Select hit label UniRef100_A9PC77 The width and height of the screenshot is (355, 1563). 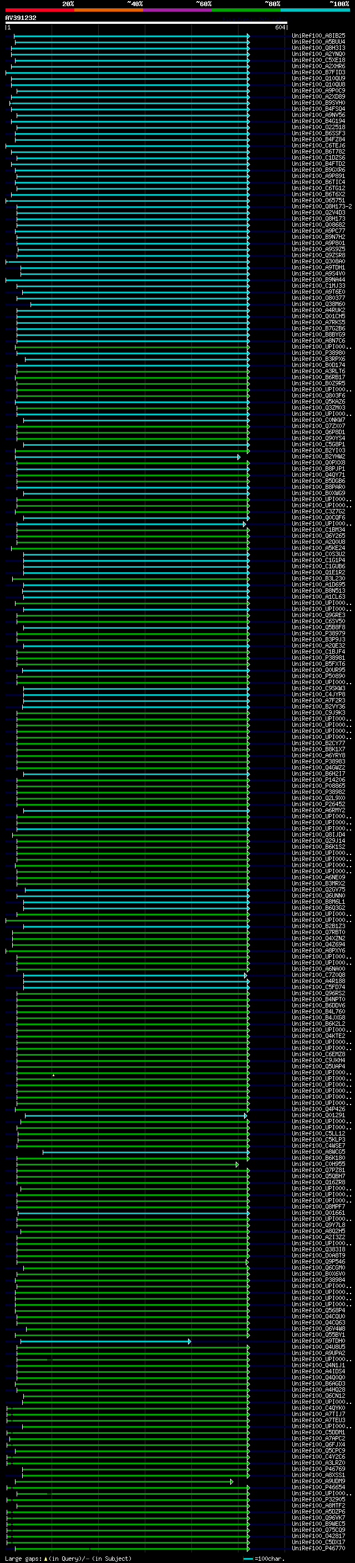point(318,231)
